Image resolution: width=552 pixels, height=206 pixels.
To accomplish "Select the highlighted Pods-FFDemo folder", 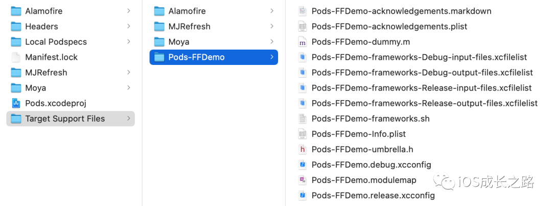I will click(214, 57).
